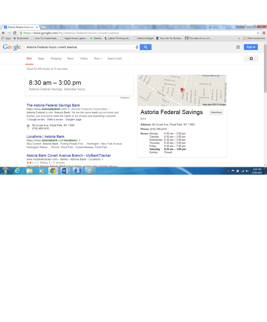Open Search tools

115,58
